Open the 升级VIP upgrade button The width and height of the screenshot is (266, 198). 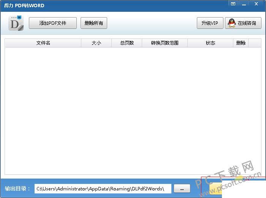click(210, 23)
